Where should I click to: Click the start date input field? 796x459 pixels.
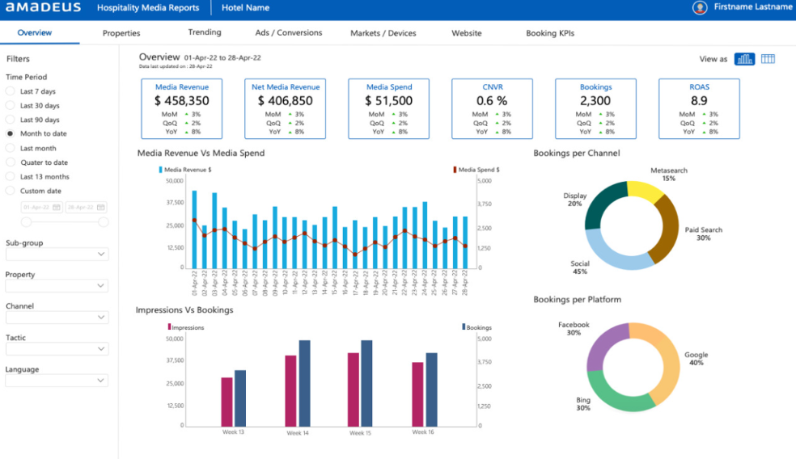click(x=41, y=207)
